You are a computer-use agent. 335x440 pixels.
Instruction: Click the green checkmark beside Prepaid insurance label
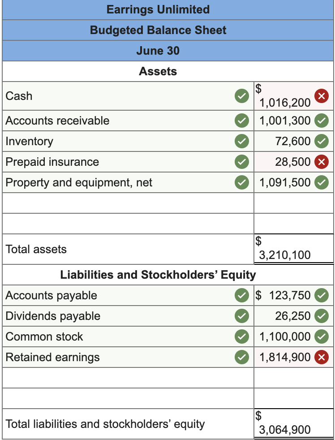click(241, 161)
